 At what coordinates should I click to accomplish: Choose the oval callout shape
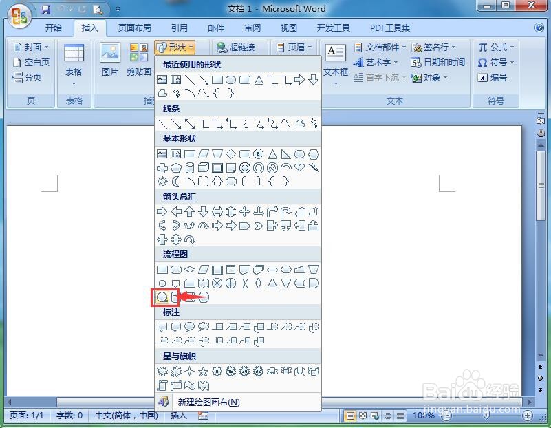click(x=190, y=327)
